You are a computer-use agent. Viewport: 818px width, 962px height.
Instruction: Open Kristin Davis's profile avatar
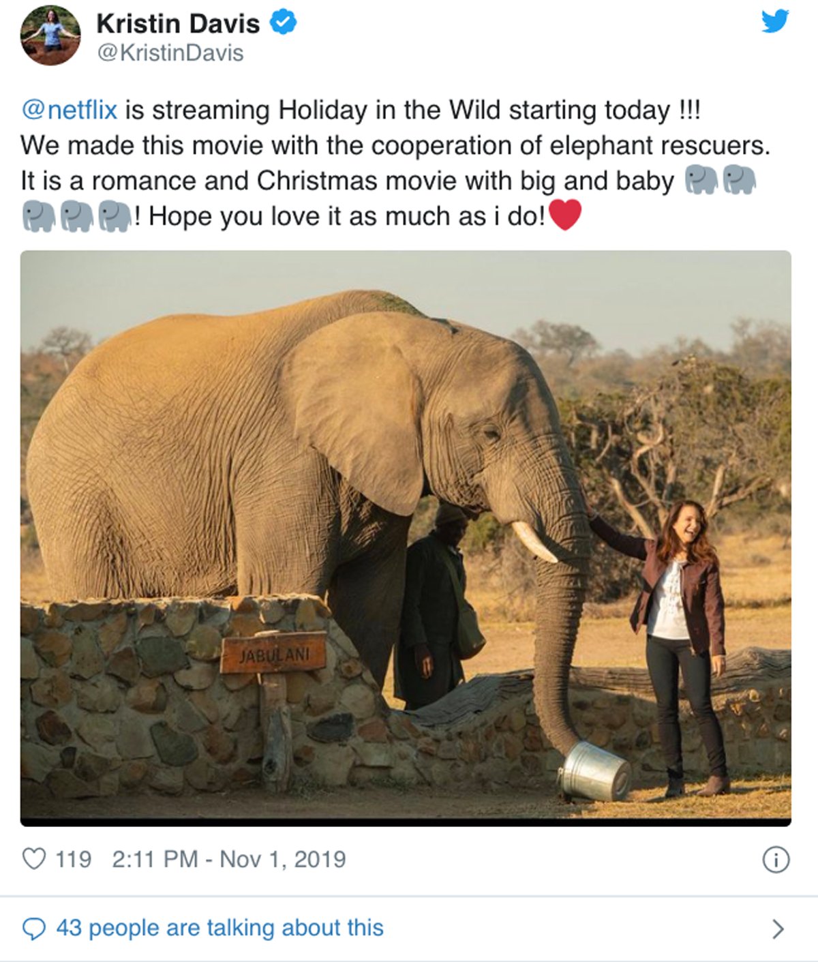tap(50, 35)
